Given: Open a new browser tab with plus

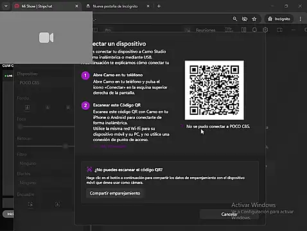Looking at the screenshot, I should tap(159, 6).
